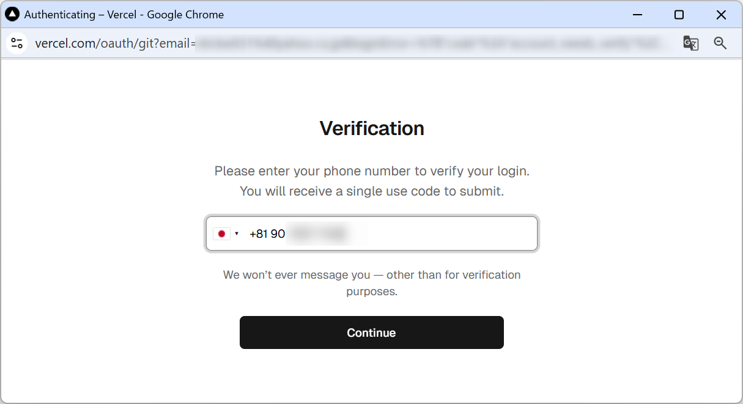Click the Vercel triangle logo in title bar

tap(12, 14)
